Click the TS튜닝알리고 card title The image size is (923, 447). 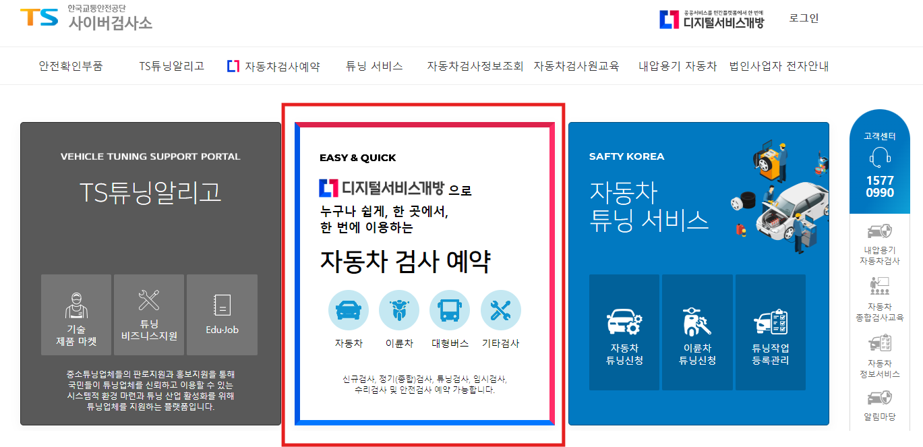pos(150,193)
